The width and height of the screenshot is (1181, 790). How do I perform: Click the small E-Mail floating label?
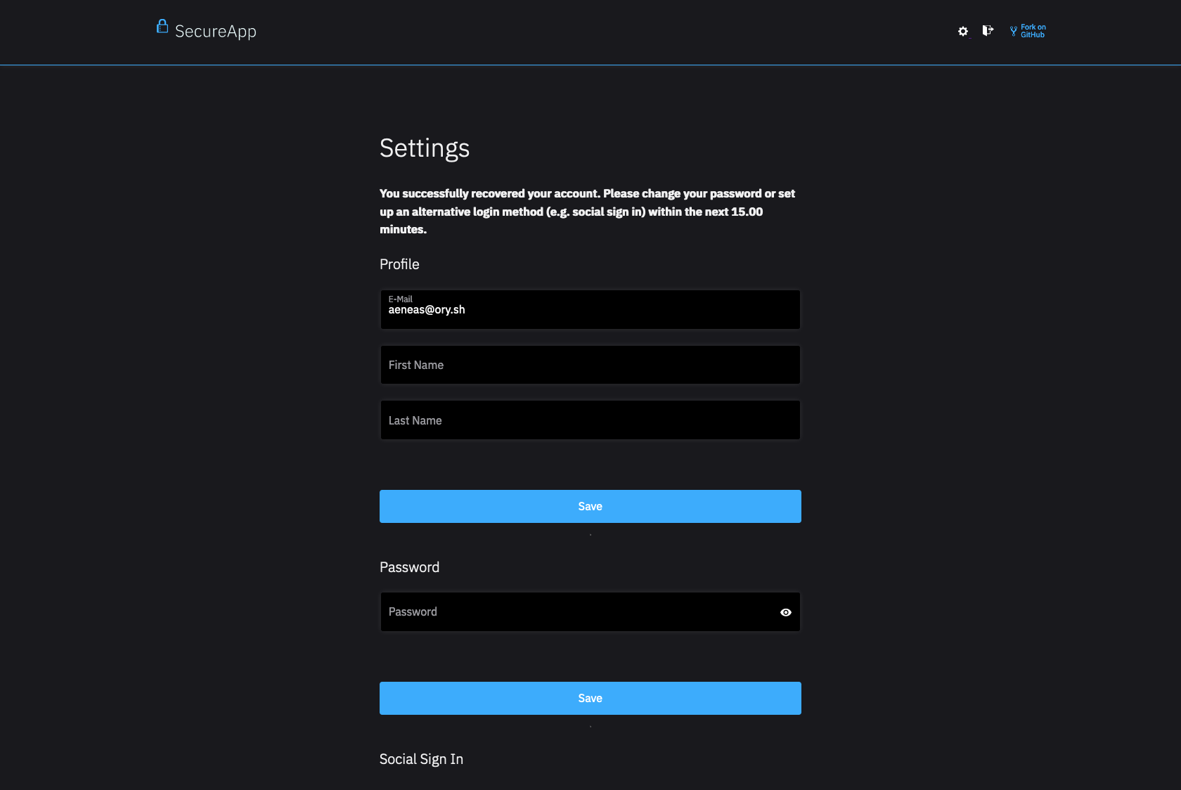(x=400, y=299)
